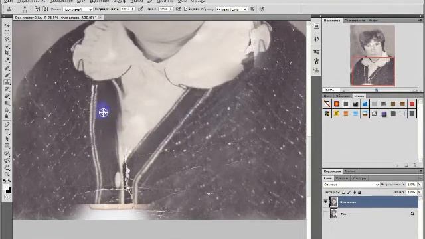This screenshot has width=425, height=239.
Task: Toggle lock image pixels brush icon
Action: (349, 192)
